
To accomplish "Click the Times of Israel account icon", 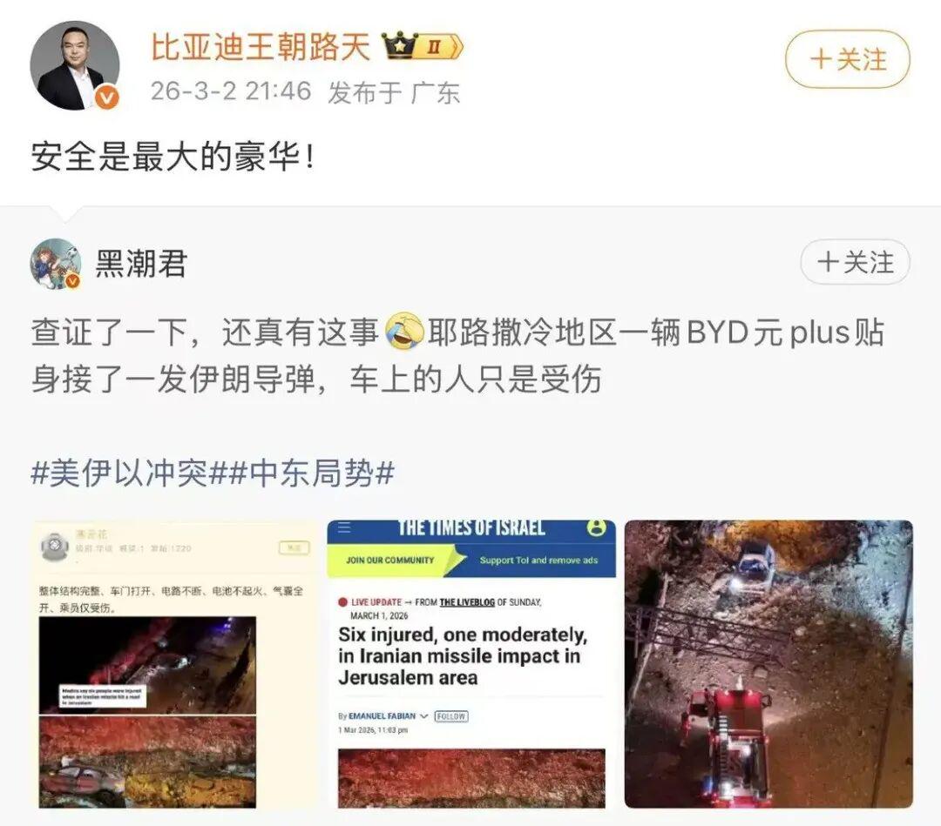I will 596,527.
